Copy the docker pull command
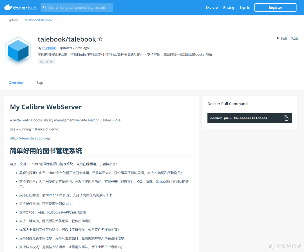The width and height of the screenshot is (304, 252). (286, 118)
